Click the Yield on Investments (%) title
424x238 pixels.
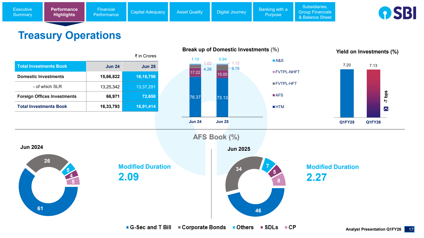[x=367, y=52]
